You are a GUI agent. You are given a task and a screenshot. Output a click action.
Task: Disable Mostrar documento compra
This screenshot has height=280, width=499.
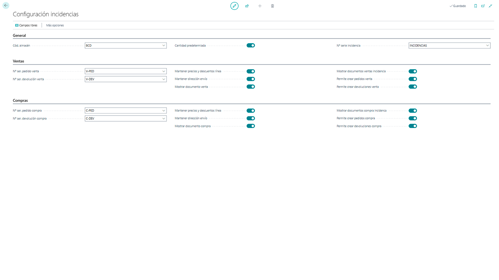[x=251, y=126]
